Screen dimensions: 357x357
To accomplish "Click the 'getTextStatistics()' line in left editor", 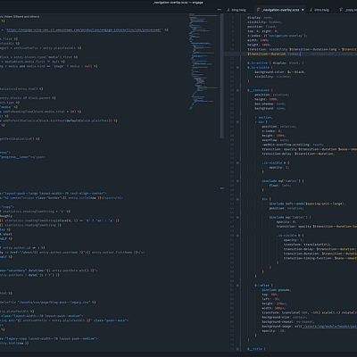I will (20, 139).
